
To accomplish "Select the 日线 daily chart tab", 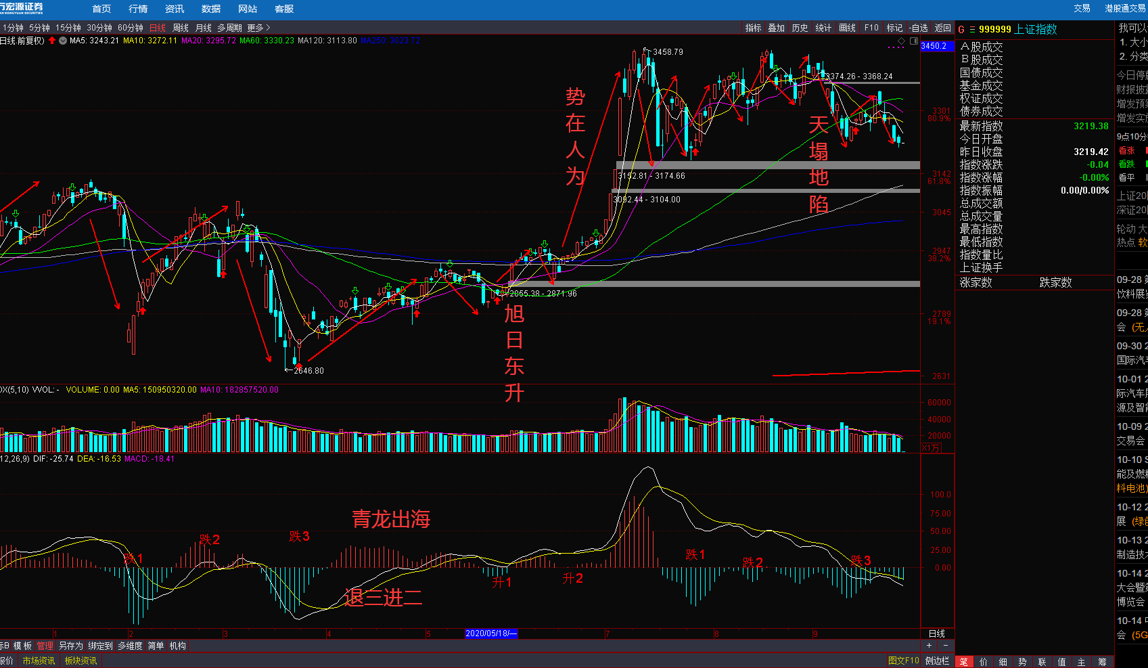I will [158, 28].
